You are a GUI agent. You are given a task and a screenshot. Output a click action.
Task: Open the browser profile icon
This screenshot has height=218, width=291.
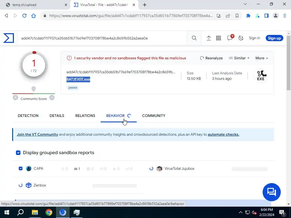pos(276,16)
